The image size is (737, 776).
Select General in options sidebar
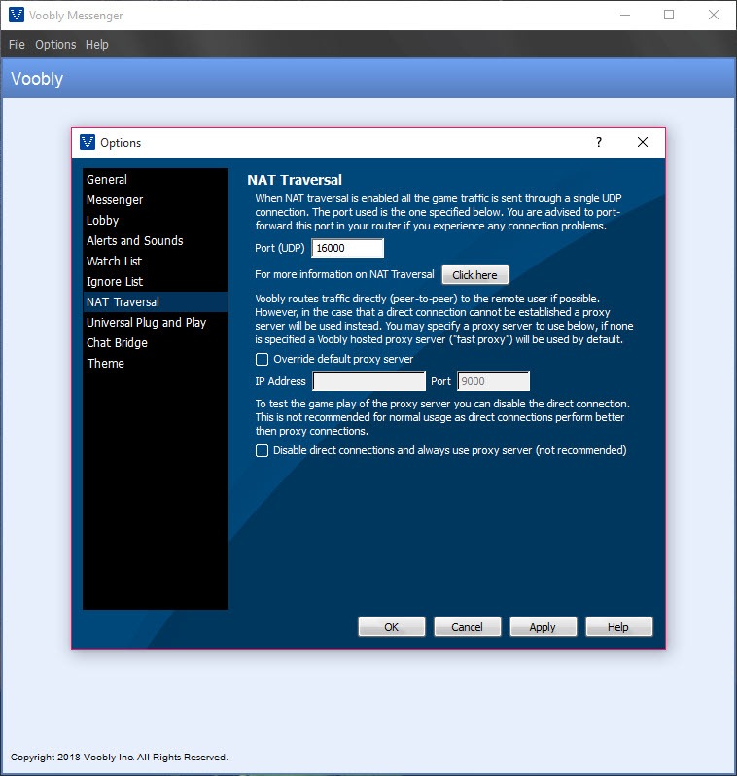(156, 179)
